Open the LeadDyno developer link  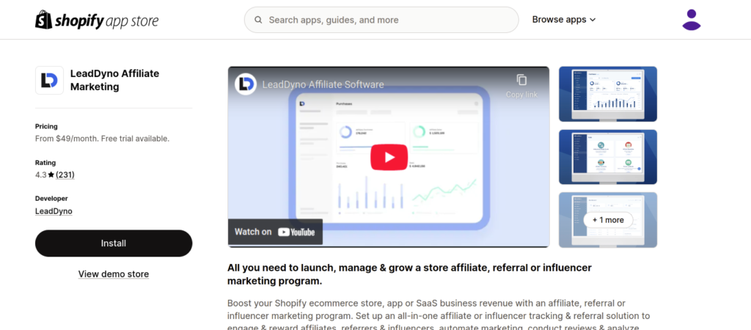[54, 210]
